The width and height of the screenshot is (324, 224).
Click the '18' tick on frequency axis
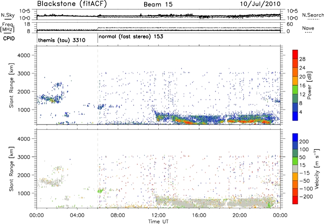(27, 24)
